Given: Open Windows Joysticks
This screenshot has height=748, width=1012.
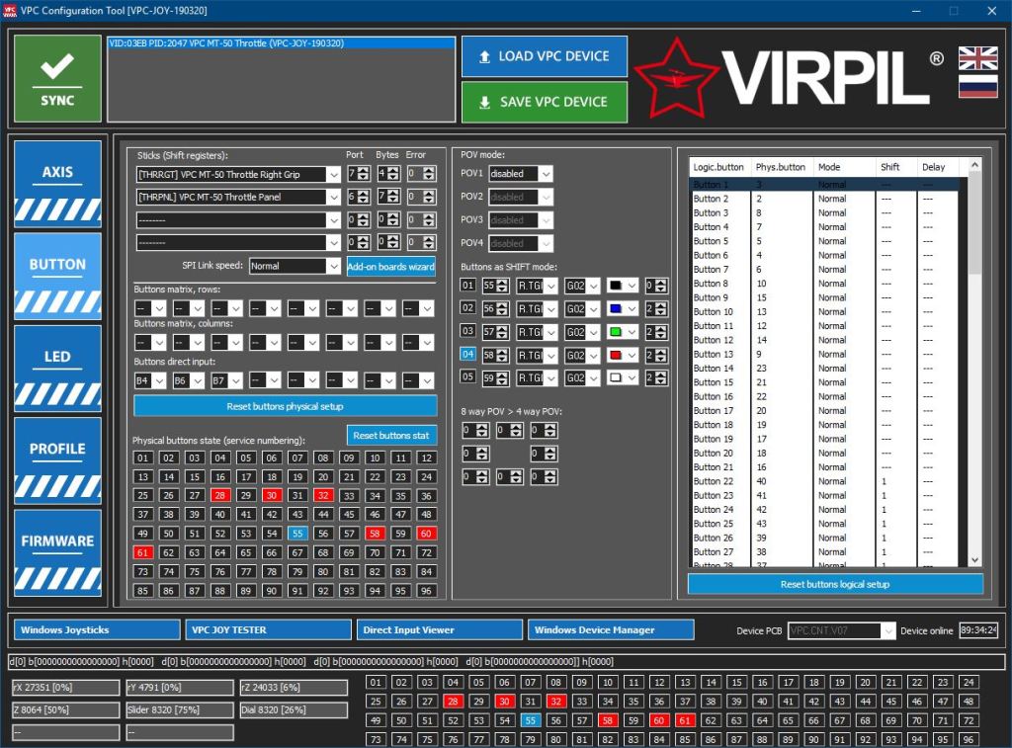Looking at the screenshot, I should 96,629.
